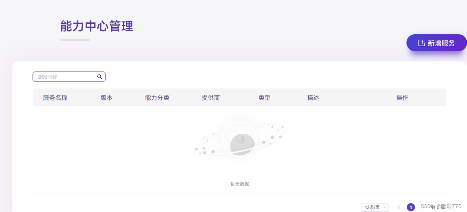The width and height of the screenshot is (467, 212).
Task: Click the 版本 column header
Action: coord(107,98)
